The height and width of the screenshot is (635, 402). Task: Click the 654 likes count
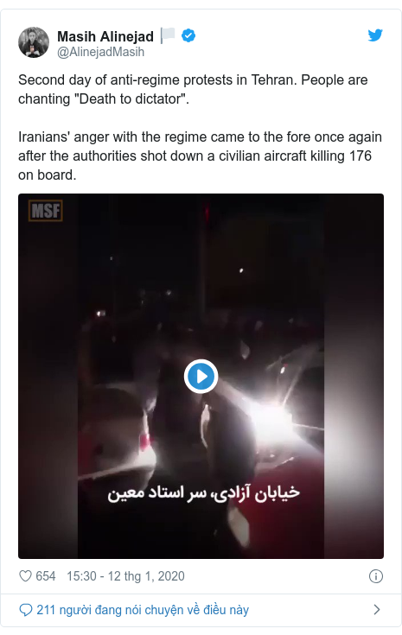click(45, 576)
